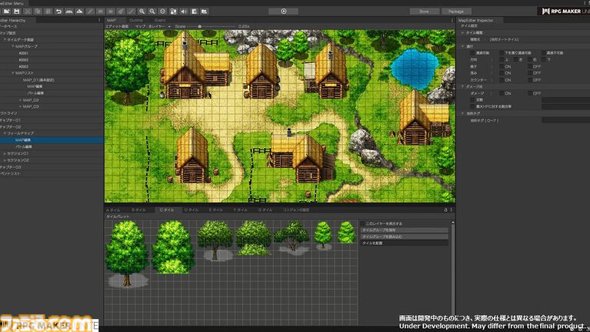
Task: Collapse the タイルデータ登録 tree node
Action: (5, 39)
